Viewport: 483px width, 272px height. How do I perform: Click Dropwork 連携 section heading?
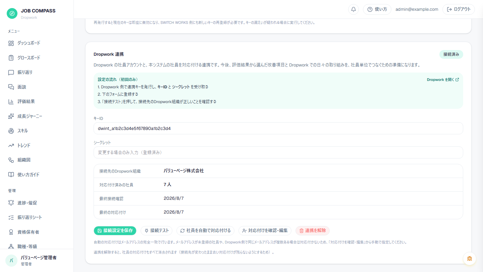tap(109, 54)
